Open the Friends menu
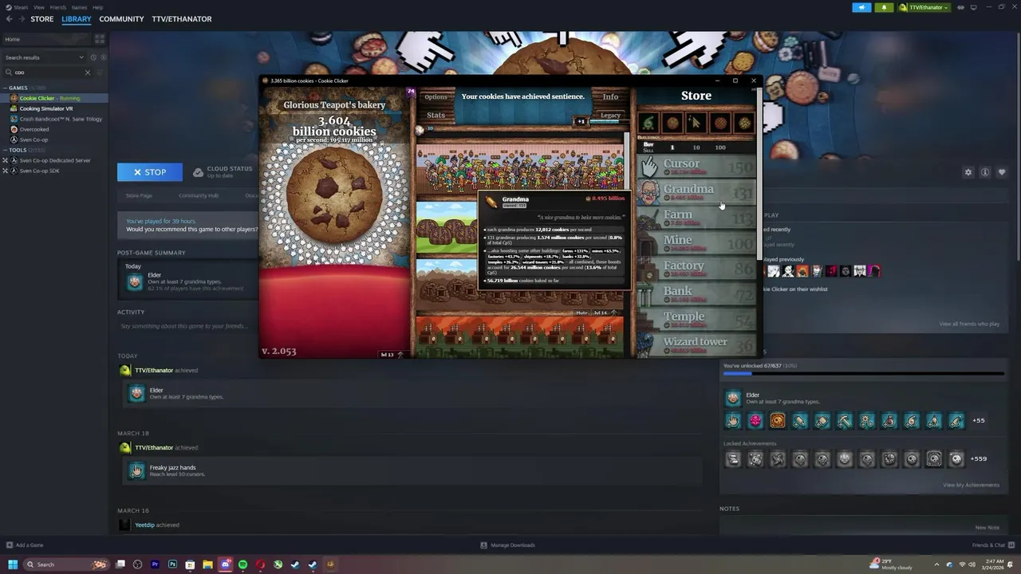 click(x=58, y=7)
